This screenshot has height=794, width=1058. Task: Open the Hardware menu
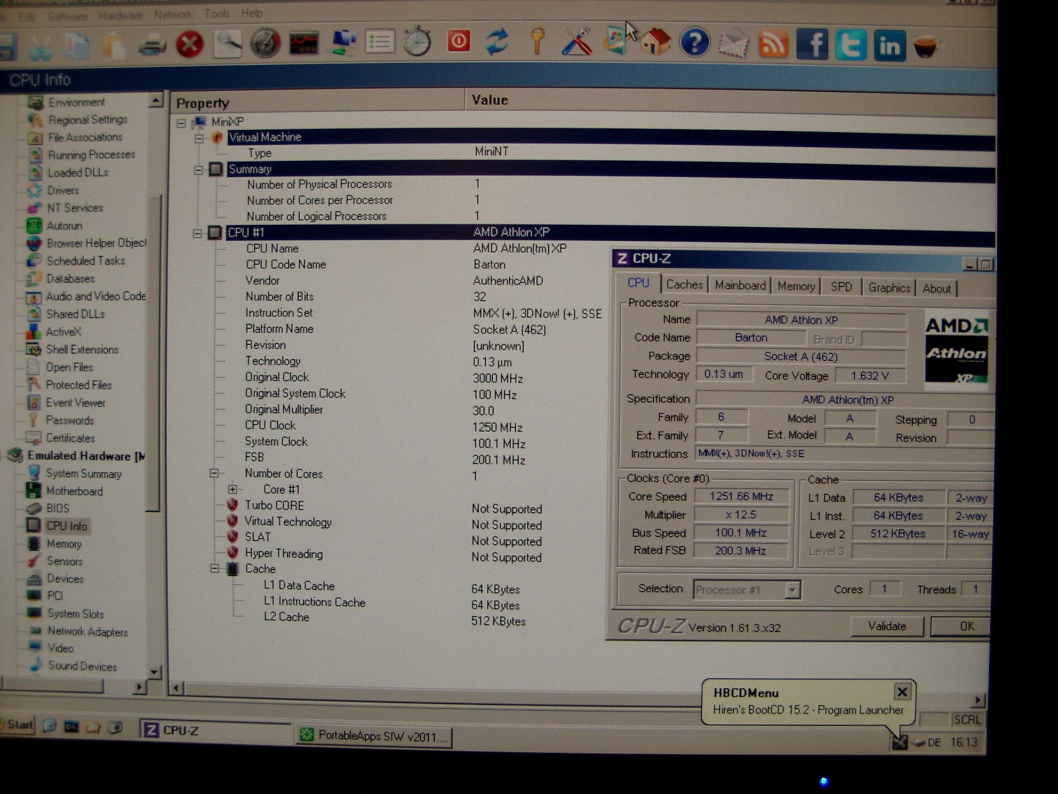(121, 16)
